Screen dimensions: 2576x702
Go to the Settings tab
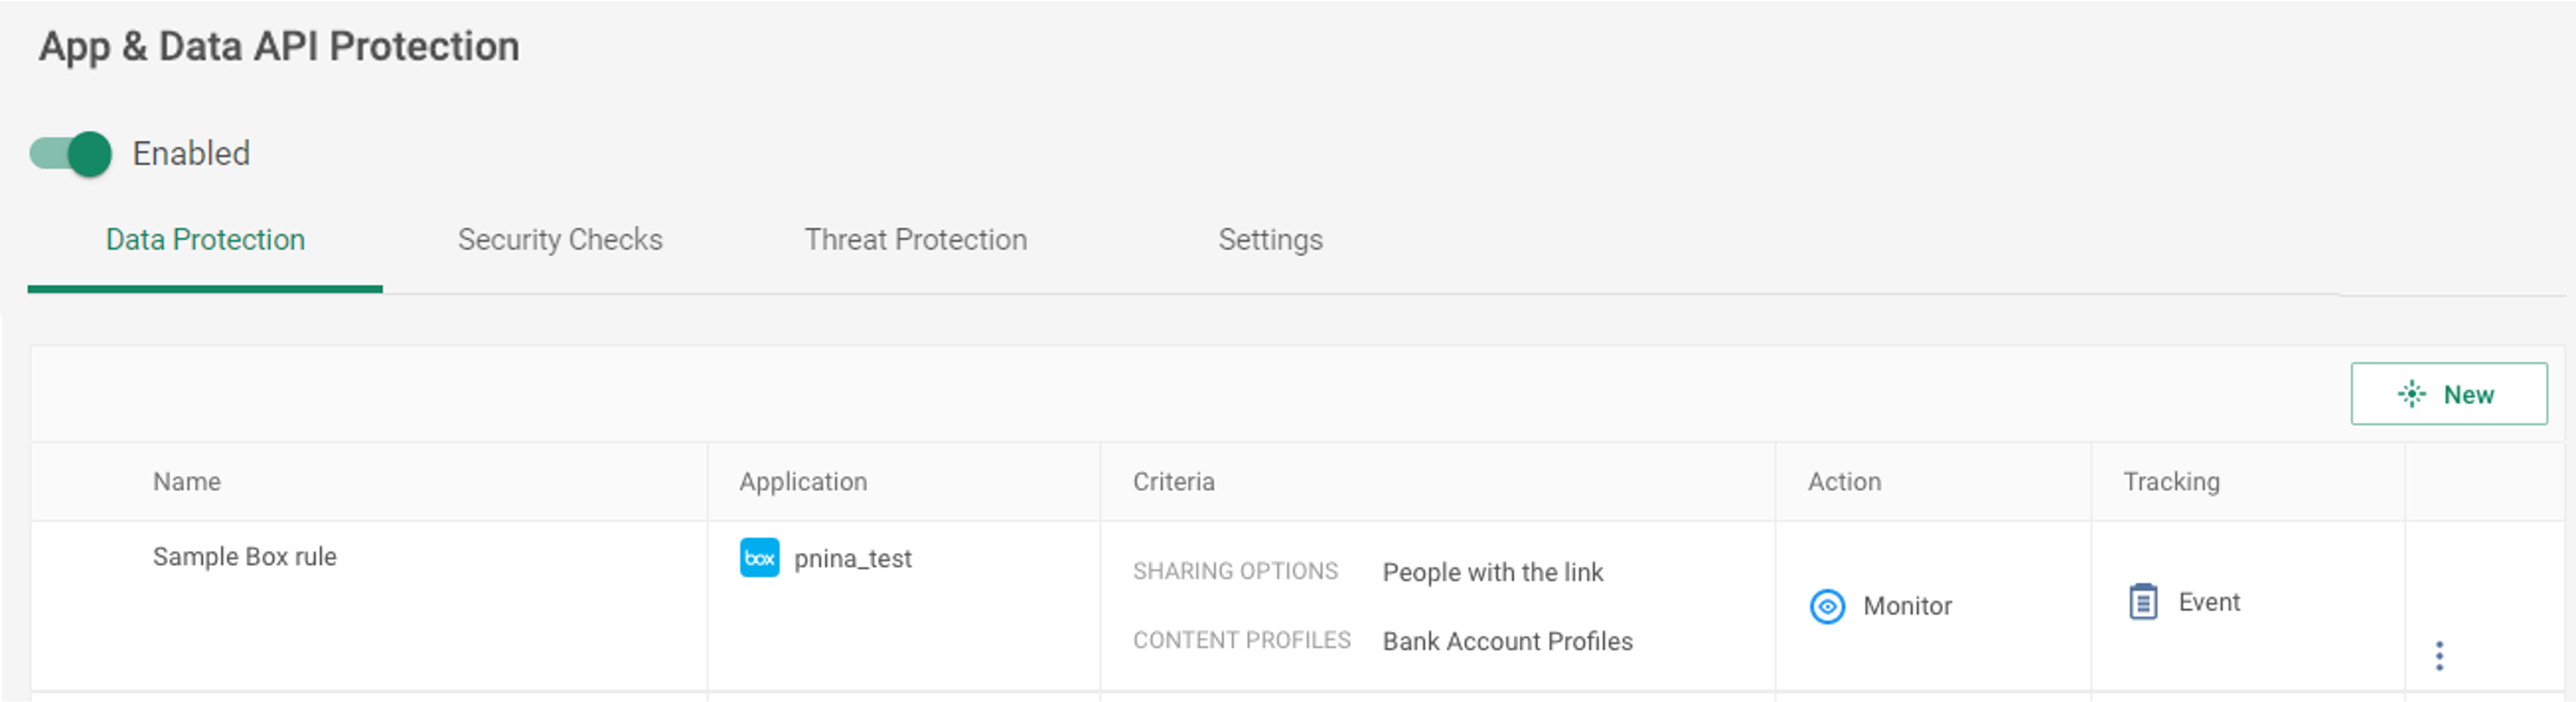[x=1270, y=240]
